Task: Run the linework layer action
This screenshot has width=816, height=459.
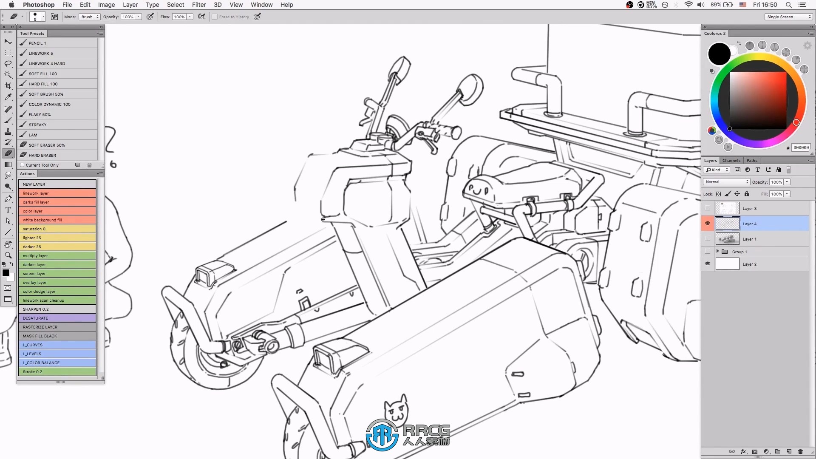Action: click(x=57, y=193)
